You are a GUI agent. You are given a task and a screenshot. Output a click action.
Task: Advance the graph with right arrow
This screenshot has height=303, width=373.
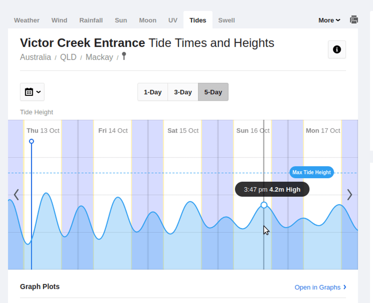(349, 195)
